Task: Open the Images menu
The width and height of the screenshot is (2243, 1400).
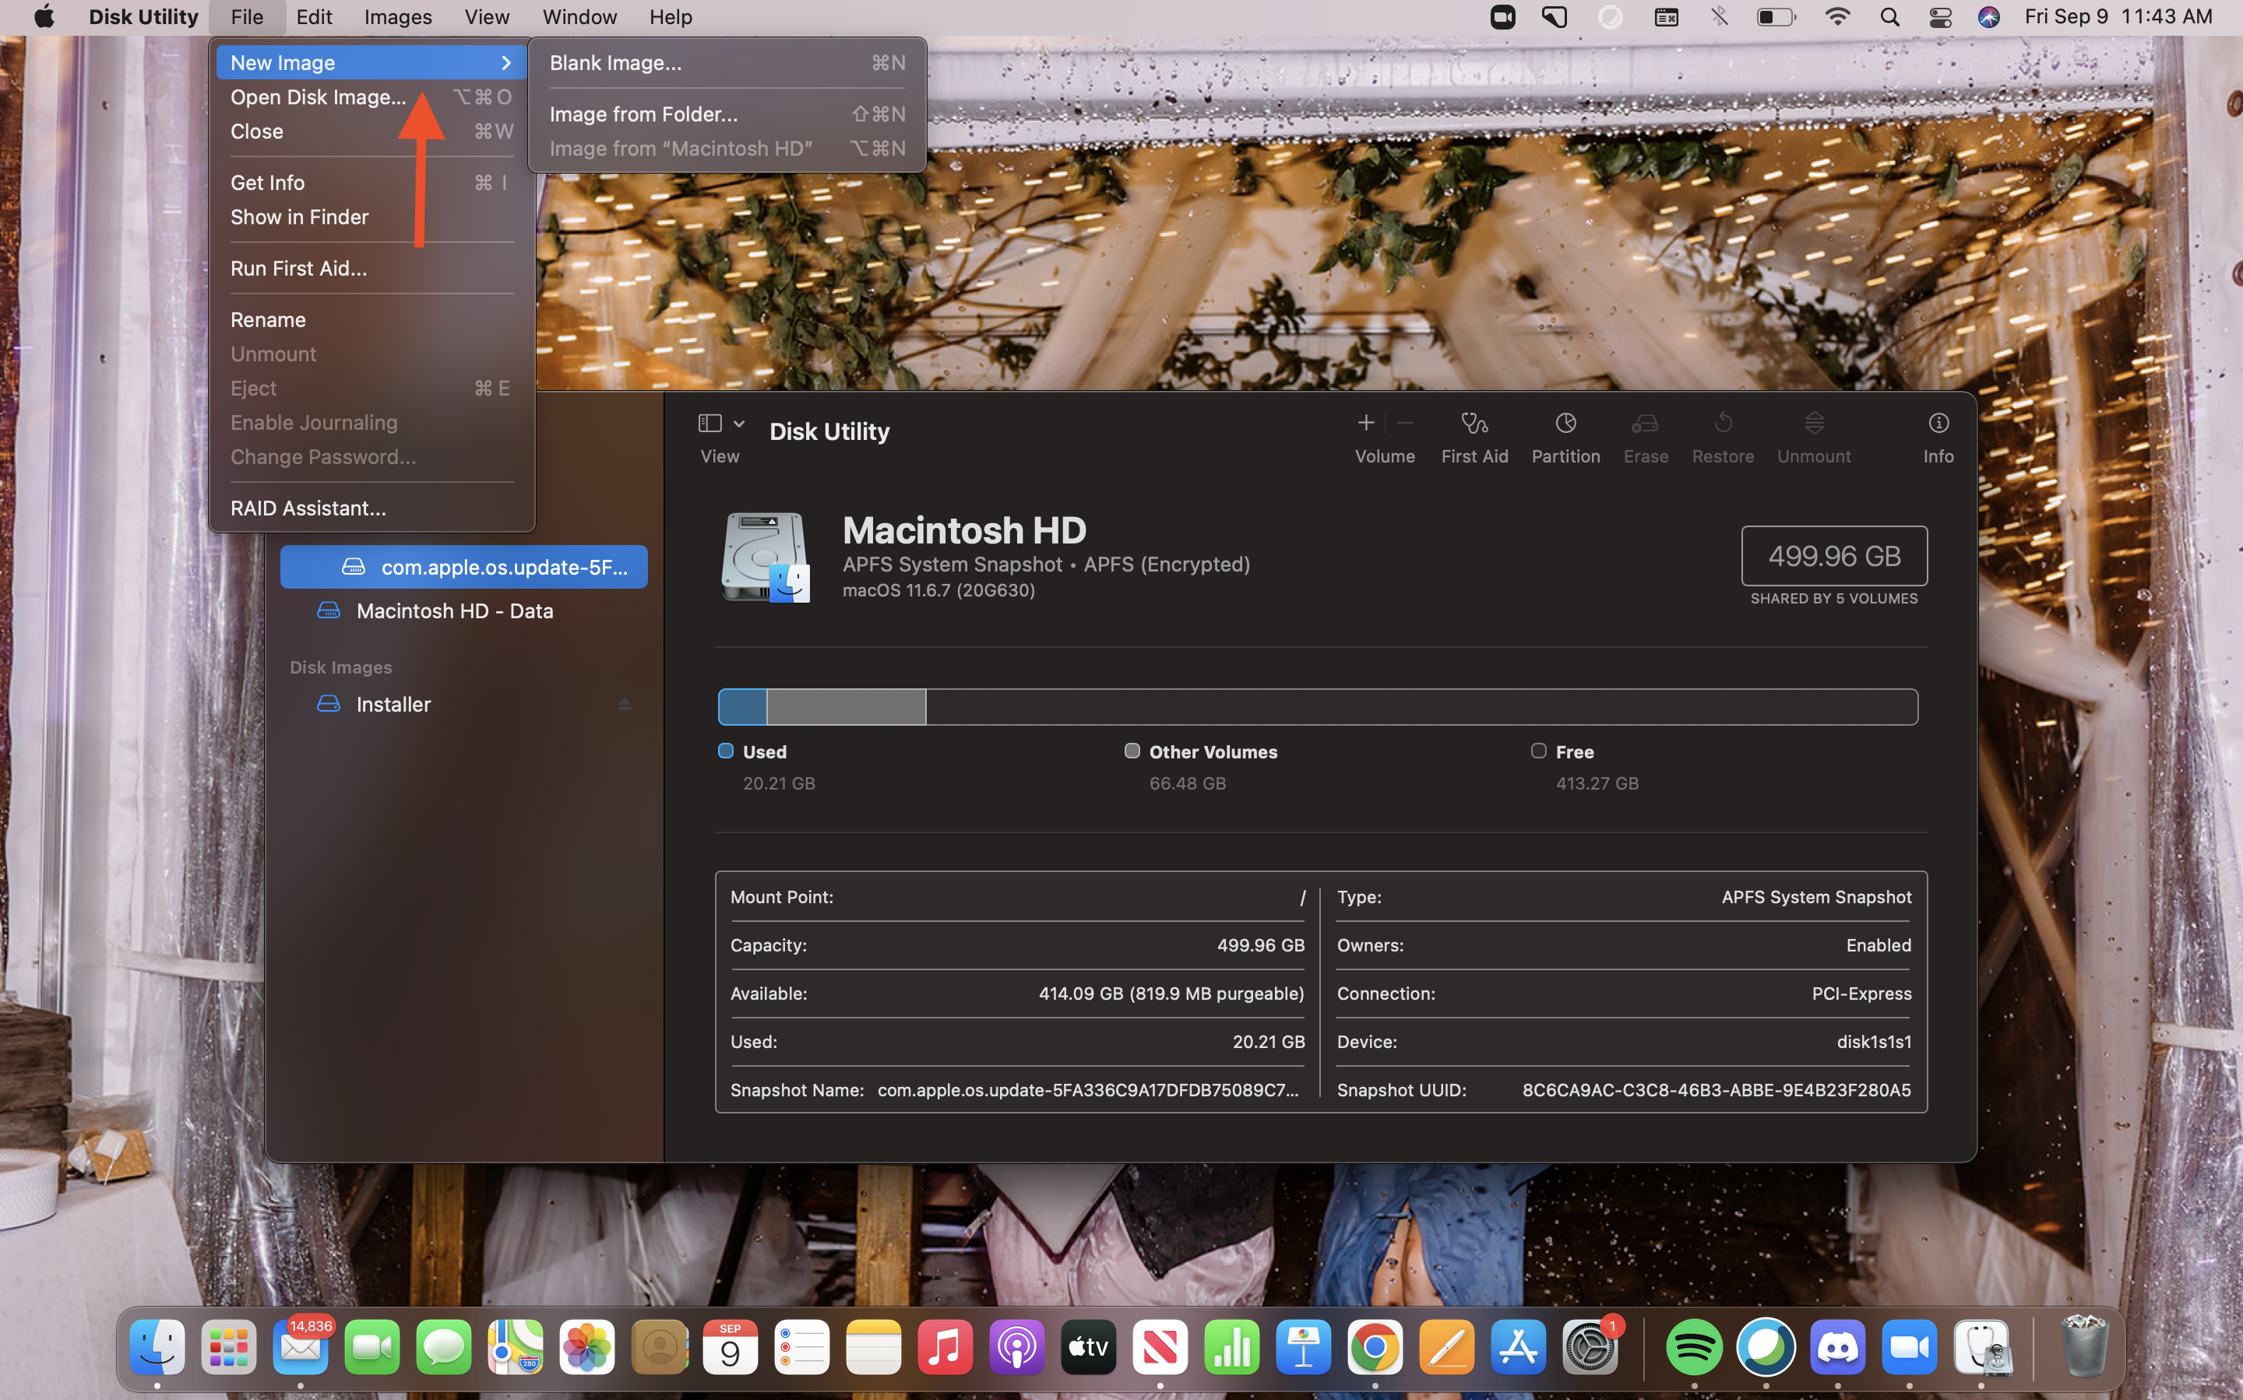Action: pos(398,16)
